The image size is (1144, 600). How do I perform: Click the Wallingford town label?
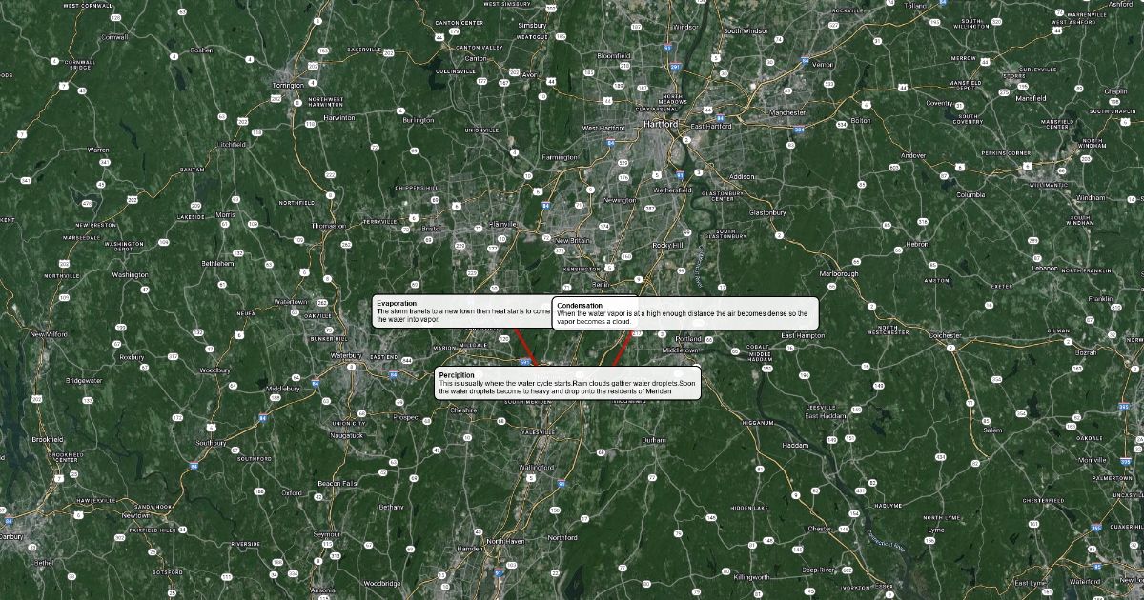[x=536, y=468]
